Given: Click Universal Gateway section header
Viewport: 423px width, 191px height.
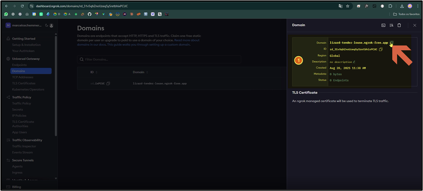Looking at the screenshot, I should (26, 59).
